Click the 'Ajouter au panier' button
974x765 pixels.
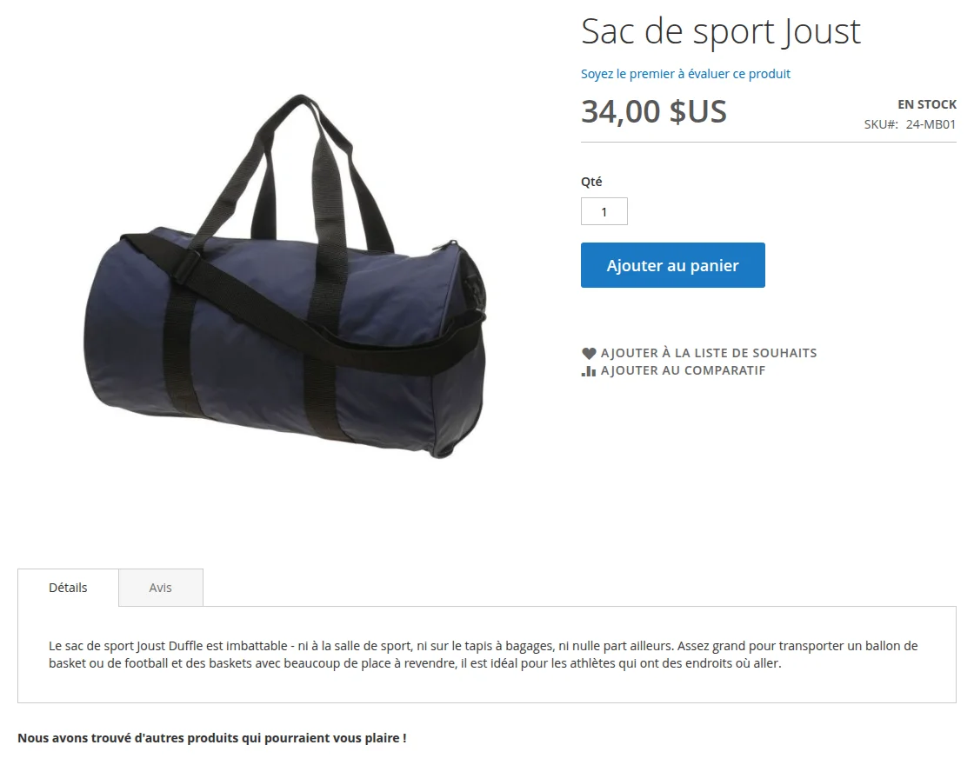tap(673, 265)
